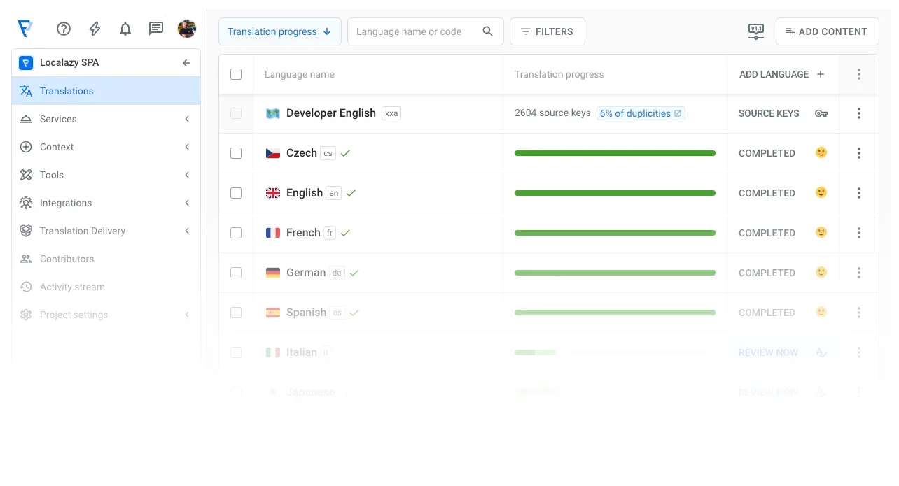Click the user profile avatar
Viewport: 899px width, 486px height.
(187, 29)
